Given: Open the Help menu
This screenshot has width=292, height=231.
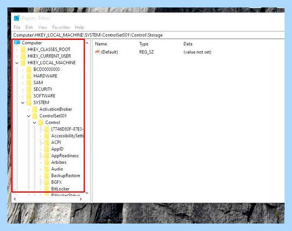Looking at the screenshot, I should click(x=79, y=27).
